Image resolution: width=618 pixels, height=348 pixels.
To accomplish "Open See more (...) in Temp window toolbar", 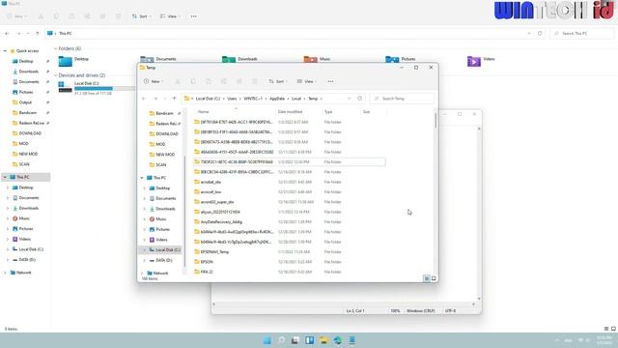I will pos(330,81).
